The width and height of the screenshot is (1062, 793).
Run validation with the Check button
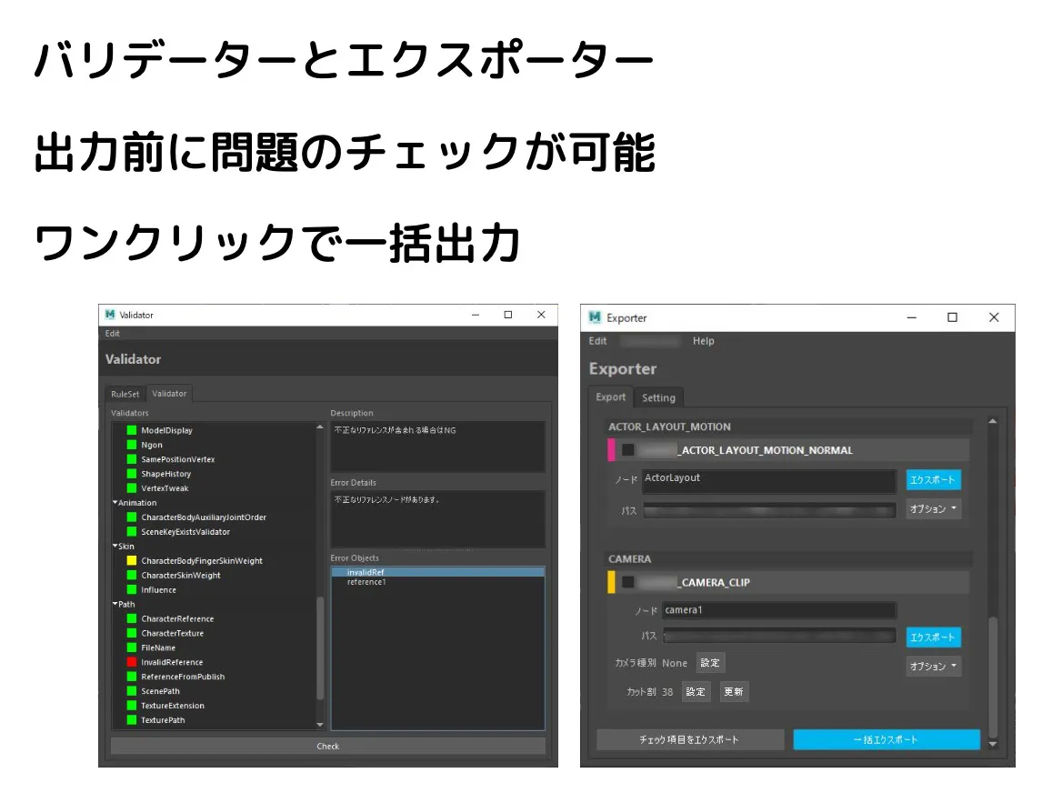tap(327, 746)
